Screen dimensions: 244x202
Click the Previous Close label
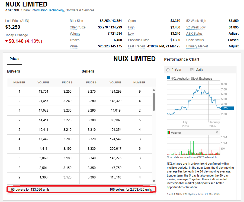click(139, 40)
